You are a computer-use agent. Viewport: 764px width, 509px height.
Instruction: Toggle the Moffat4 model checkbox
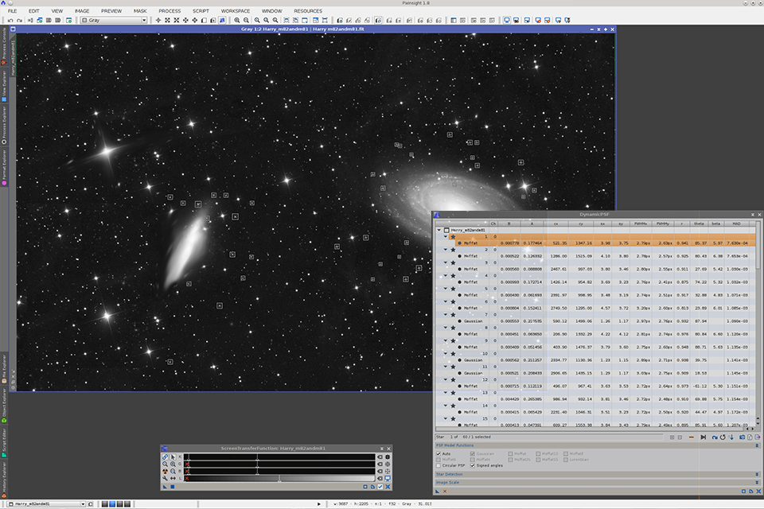472,460
